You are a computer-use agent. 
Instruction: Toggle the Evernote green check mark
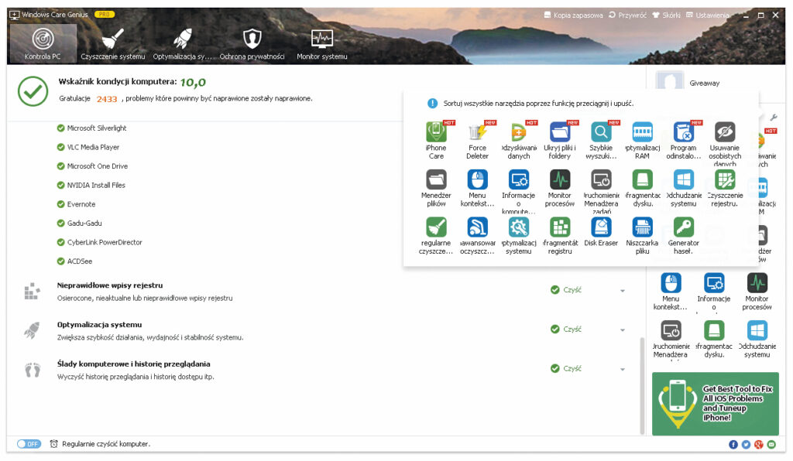[x=60, y=204]
